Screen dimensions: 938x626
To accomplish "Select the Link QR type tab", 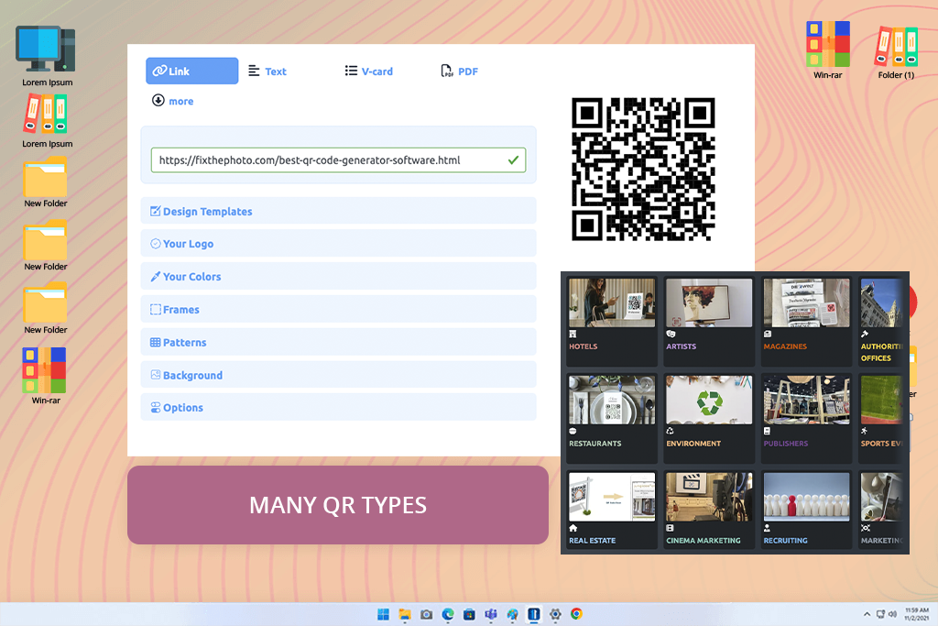I will pyautogui.click(x=191, y=71).
